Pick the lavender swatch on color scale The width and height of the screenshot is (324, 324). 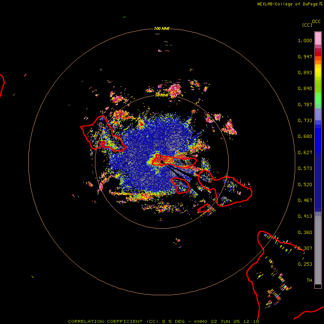tap(318, 114)
